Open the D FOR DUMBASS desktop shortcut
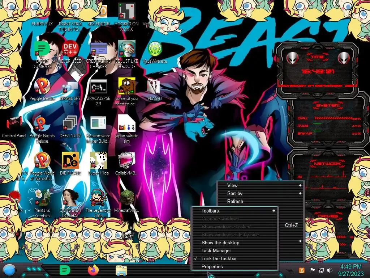Screen dimensions: 370x278 pyautogui.click(x=42, y=49)
